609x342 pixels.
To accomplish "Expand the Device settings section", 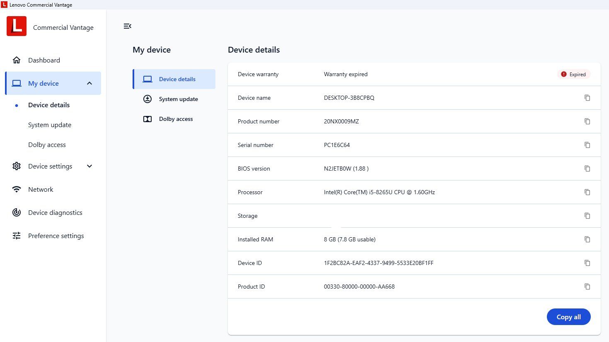I will [x=89, y=166].
